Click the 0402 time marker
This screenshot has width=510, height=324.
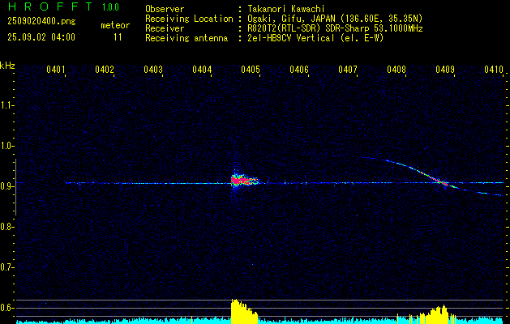coord(105,69)
